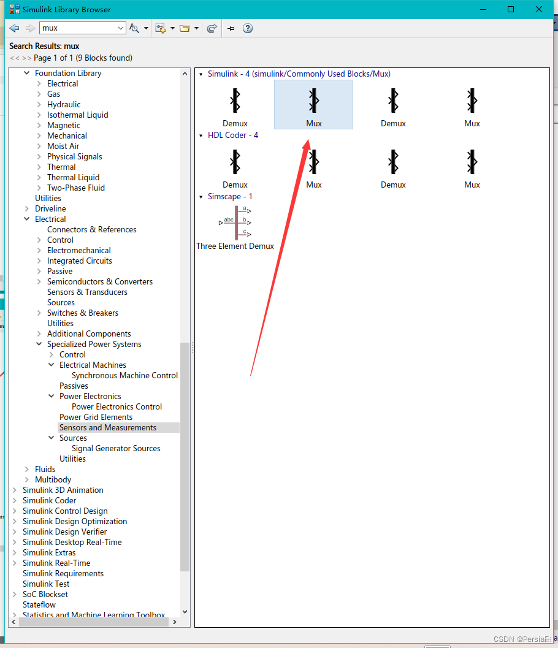The image size is (558, 648).
Task: Expand the Switches & Breakers node
Action: point(39,313)
